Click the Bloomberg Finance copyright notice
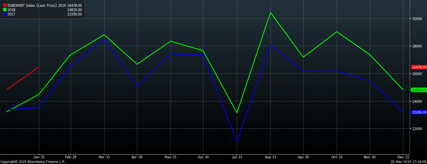Viewport: 427px width, 164px height. click(33, 162)
